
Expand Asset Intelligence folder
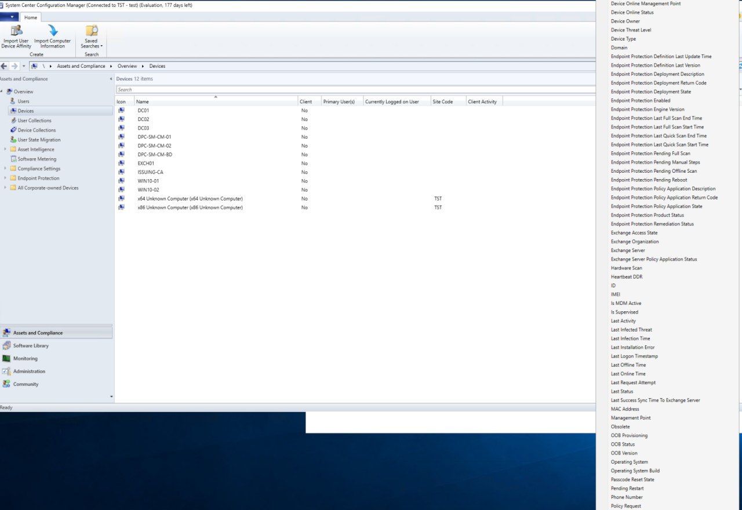[x=5, y=150]
